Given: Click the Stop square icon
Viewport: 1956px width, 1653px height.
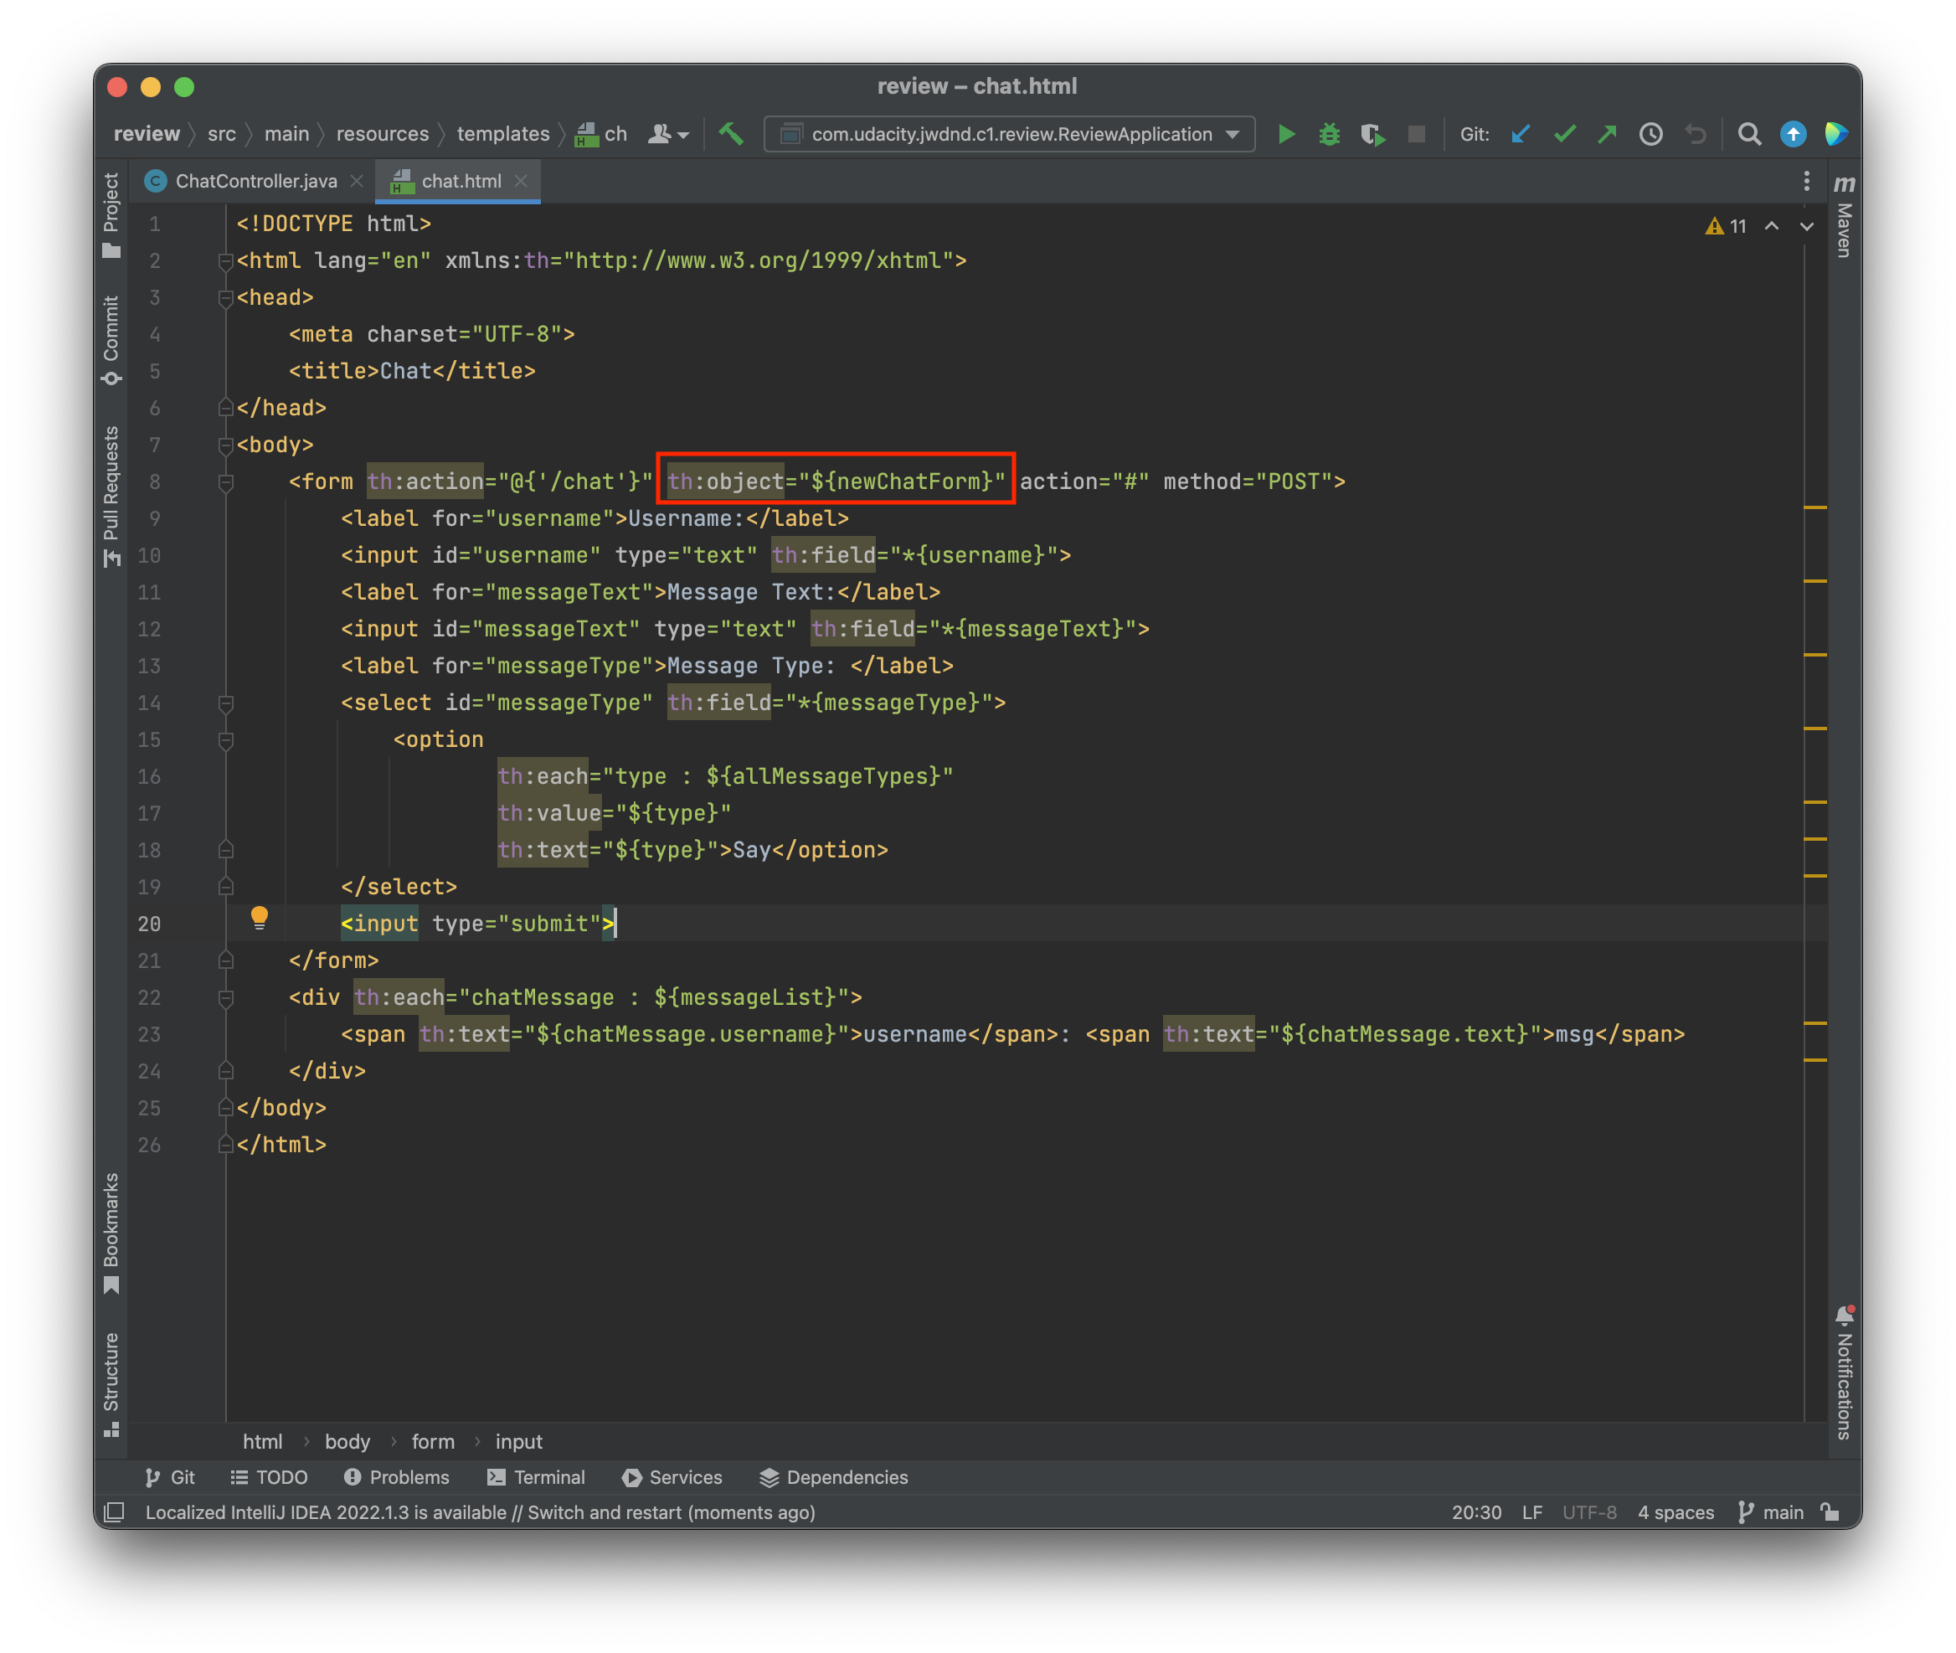Looking at the screenshot, I should [x=1417, y=134].
